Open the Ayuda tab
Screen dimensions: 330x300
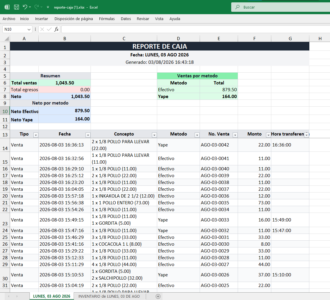point(175,19)
